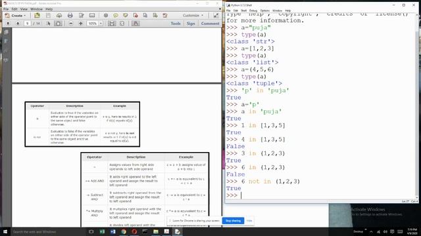The width and height of the screenshot is (421, 236).
Task: Enable scrolling page fit-width icon
Action: tap(112, 24)
